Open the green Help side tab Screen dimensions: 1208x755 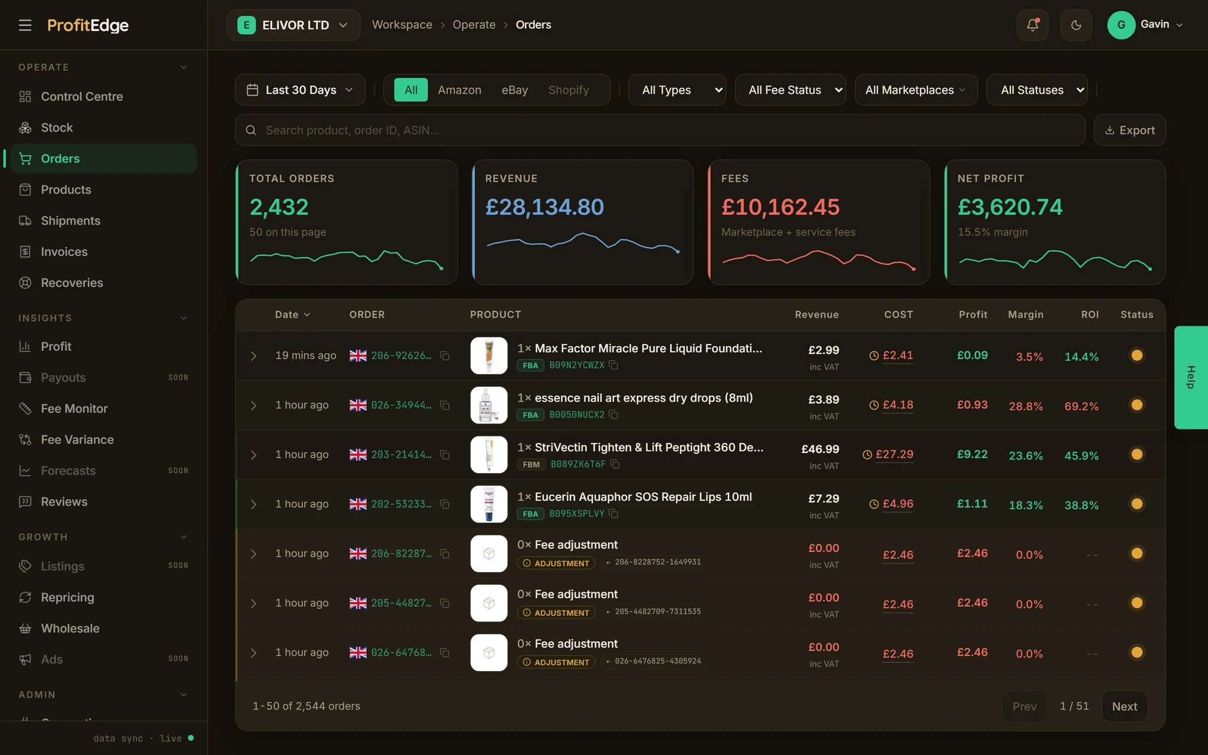click(1191, 377)
